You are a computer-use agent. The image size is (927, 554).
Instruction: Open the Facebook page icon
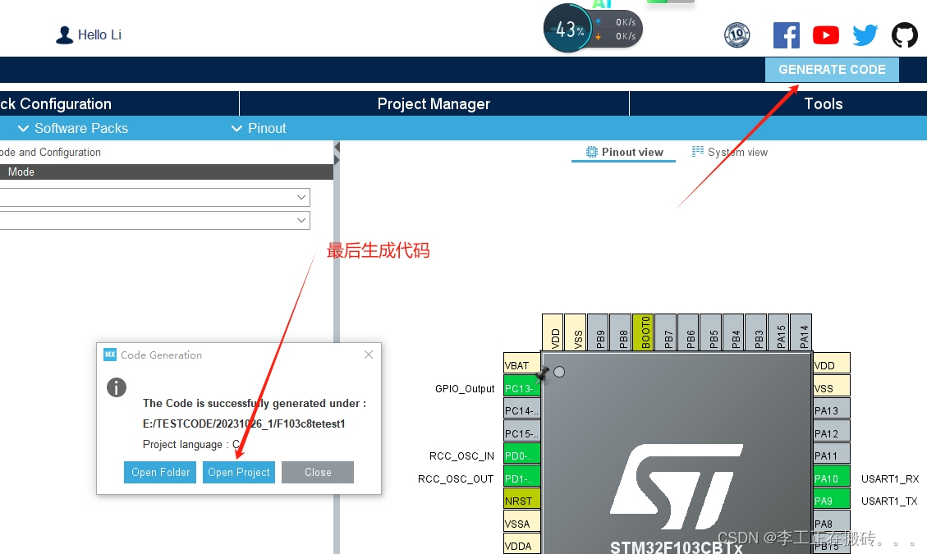pos(786,34)
